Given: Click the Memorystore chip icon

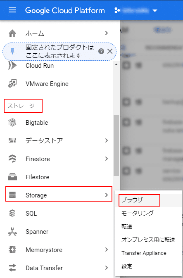Looking at the screenshot, I should point(12,249).
